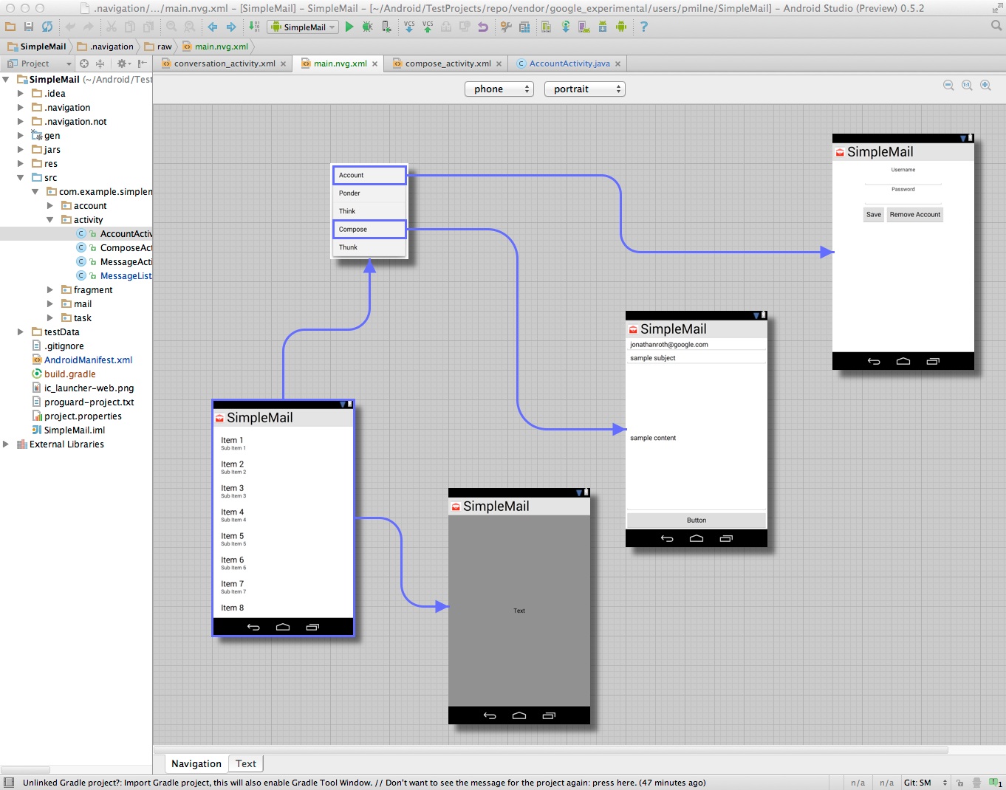
Task: Click the blue Help question mark icon
Action: point(643,27)
